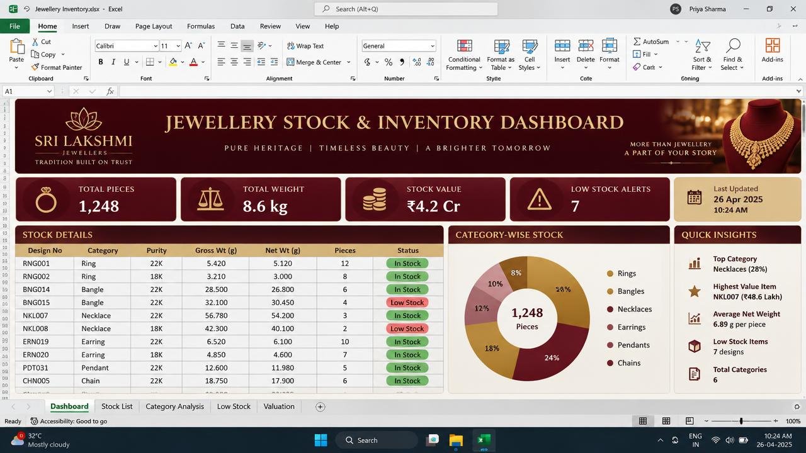
Task: Open the Calibri font name dropdown
Action: coord(156,46)
